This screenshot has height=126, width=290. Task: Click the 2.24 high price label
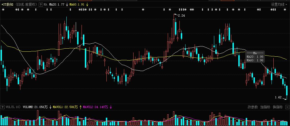point(181,16)
